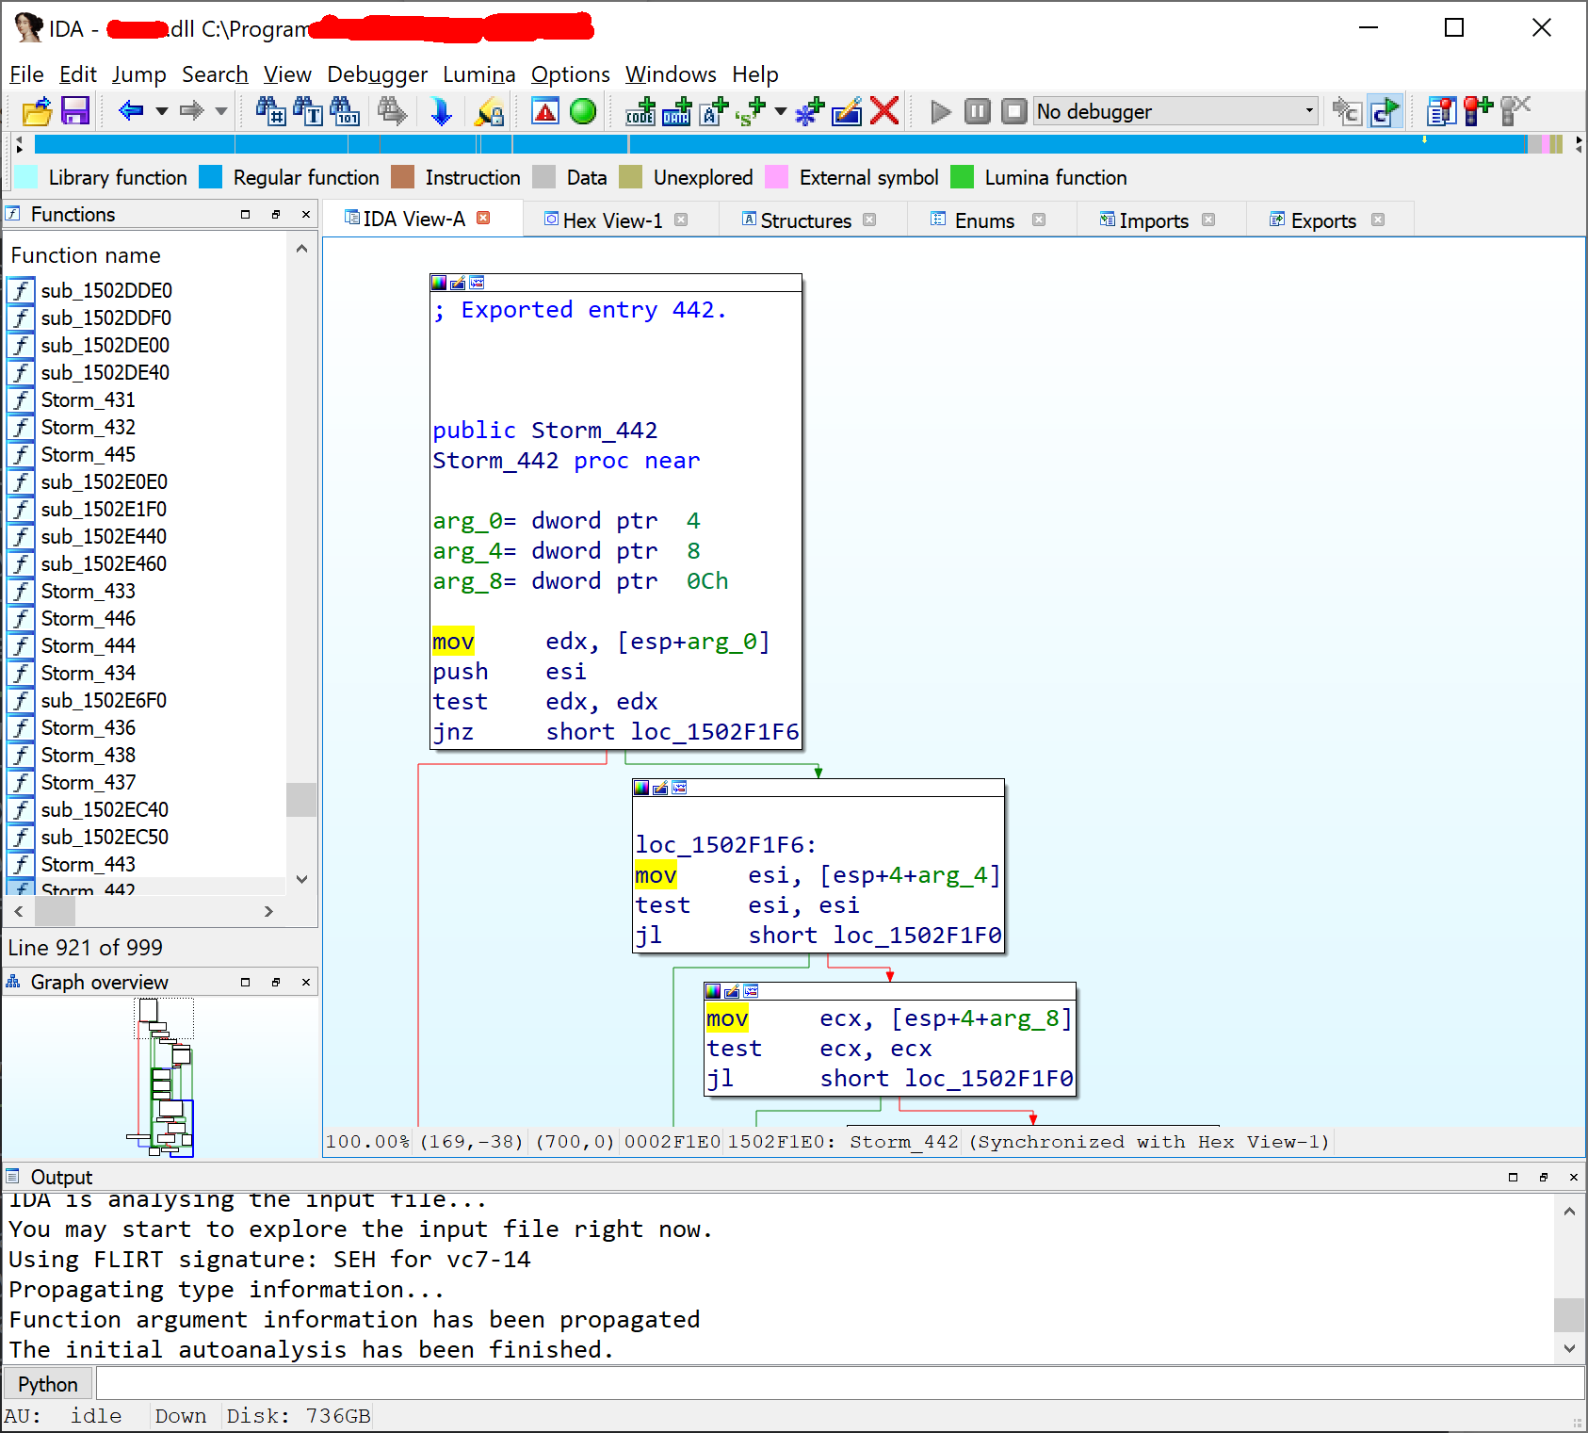The height and width of the screenshot is (1433, 1588).
Task: Close the IDA View-A tab
Action: pos(483,218)
